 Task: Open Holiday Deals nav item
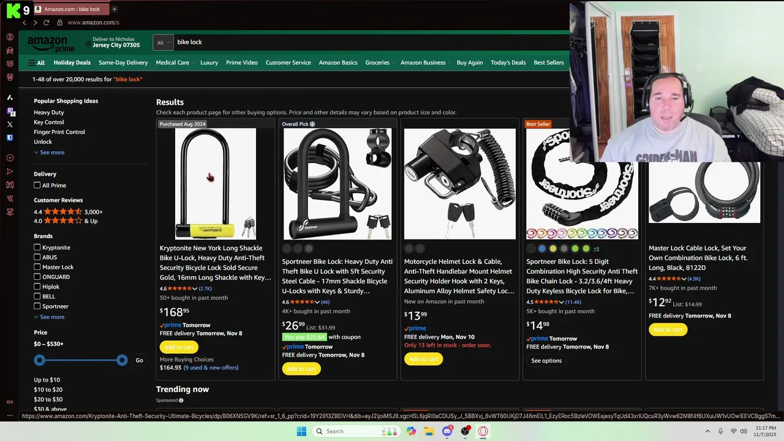click(x=72, y=62)
